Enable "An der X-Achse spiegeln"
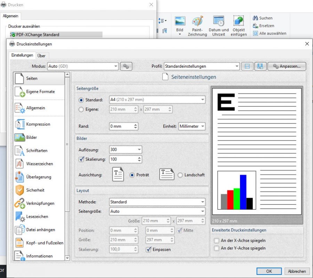The width and height of the screenshot is (313, 278). (x=216, y=241)
